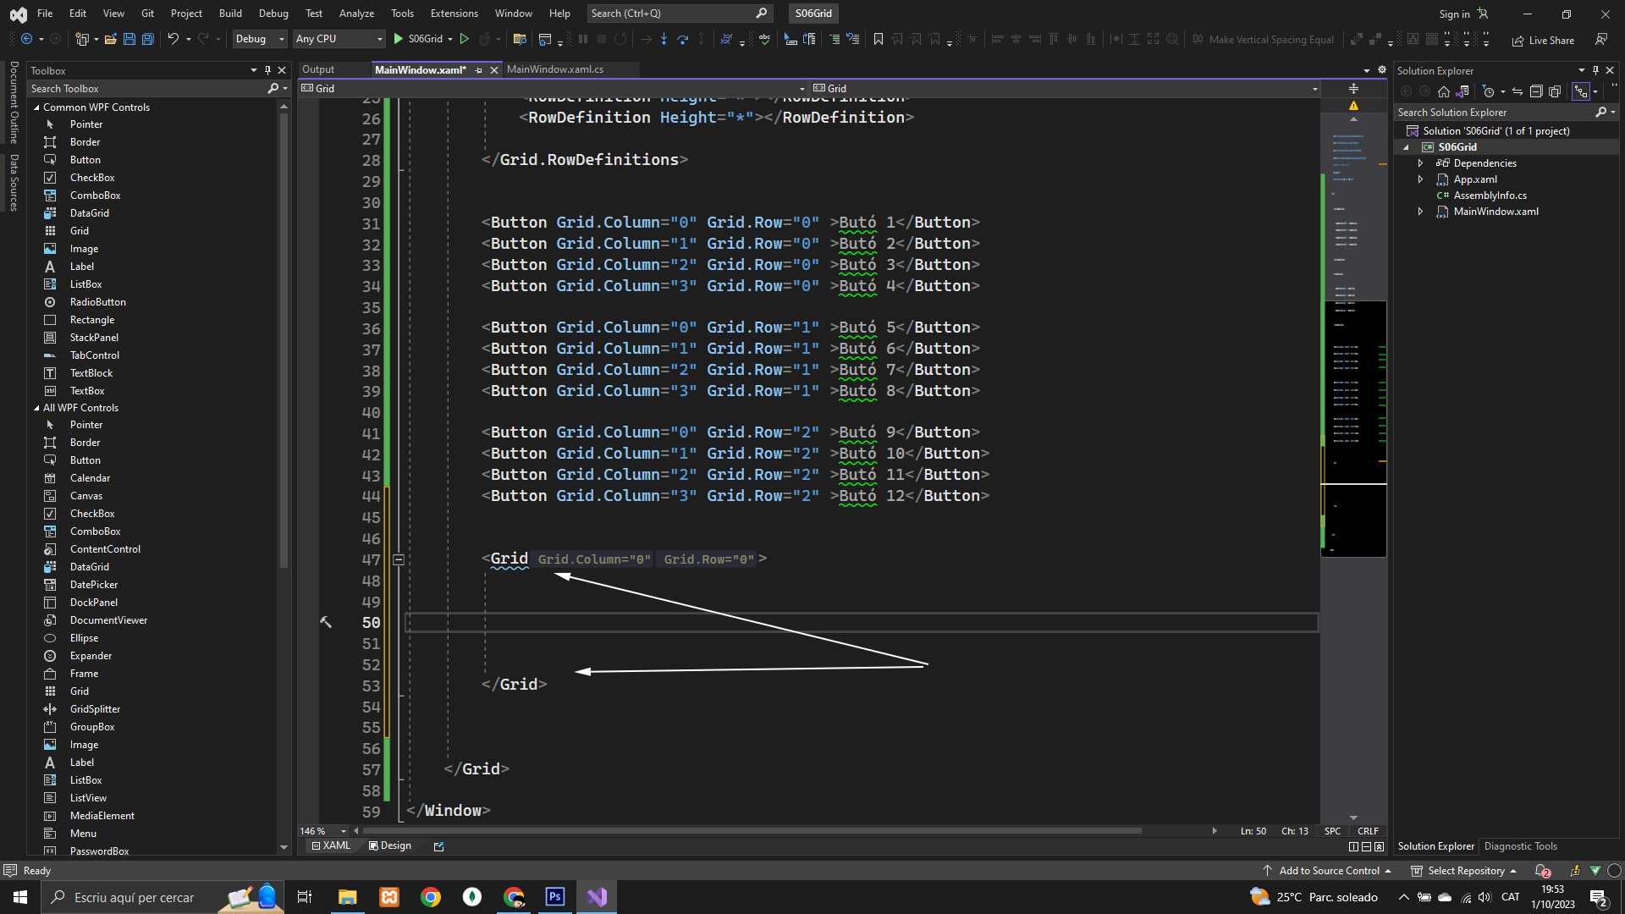Click the Save All toolbar icon
The width and height of the screenshot is (1625, 914).
click(x=147, y=39)
